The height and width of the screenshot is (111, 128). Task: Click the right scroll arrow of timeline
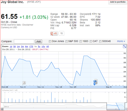(x=126, y=109)
